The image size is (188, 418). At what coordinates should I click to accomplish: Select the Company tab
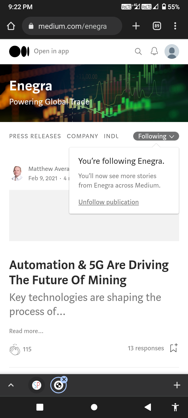[x=83, y=136]
